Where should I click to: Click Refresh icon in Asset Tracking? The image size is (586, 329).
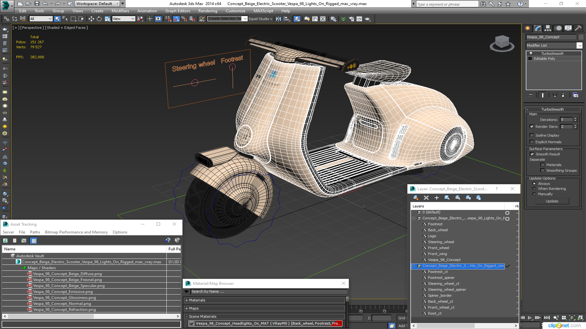click(x=5, y=241)
